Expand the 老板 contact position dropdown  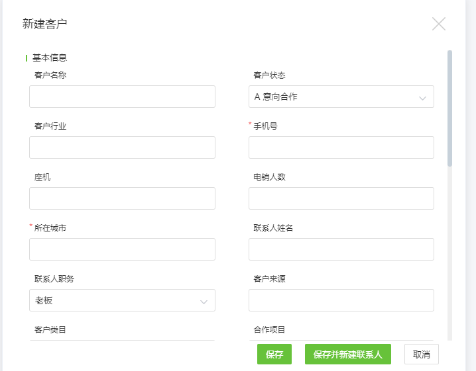(123, 300)
